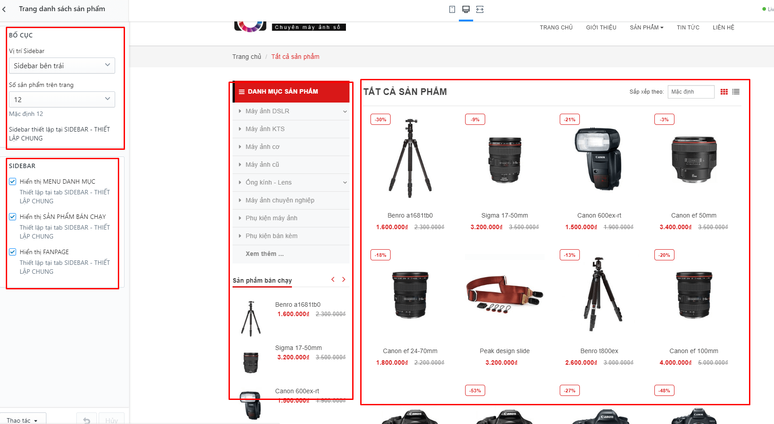Image resolution: width=774 pixels, height=424 pixels.
Task: Click the undo arrow button in the bottom bar
Action: (87, 420)
